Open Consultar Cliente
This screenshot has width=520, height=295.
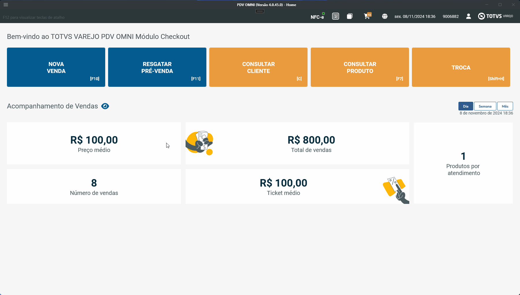[258, 67]
